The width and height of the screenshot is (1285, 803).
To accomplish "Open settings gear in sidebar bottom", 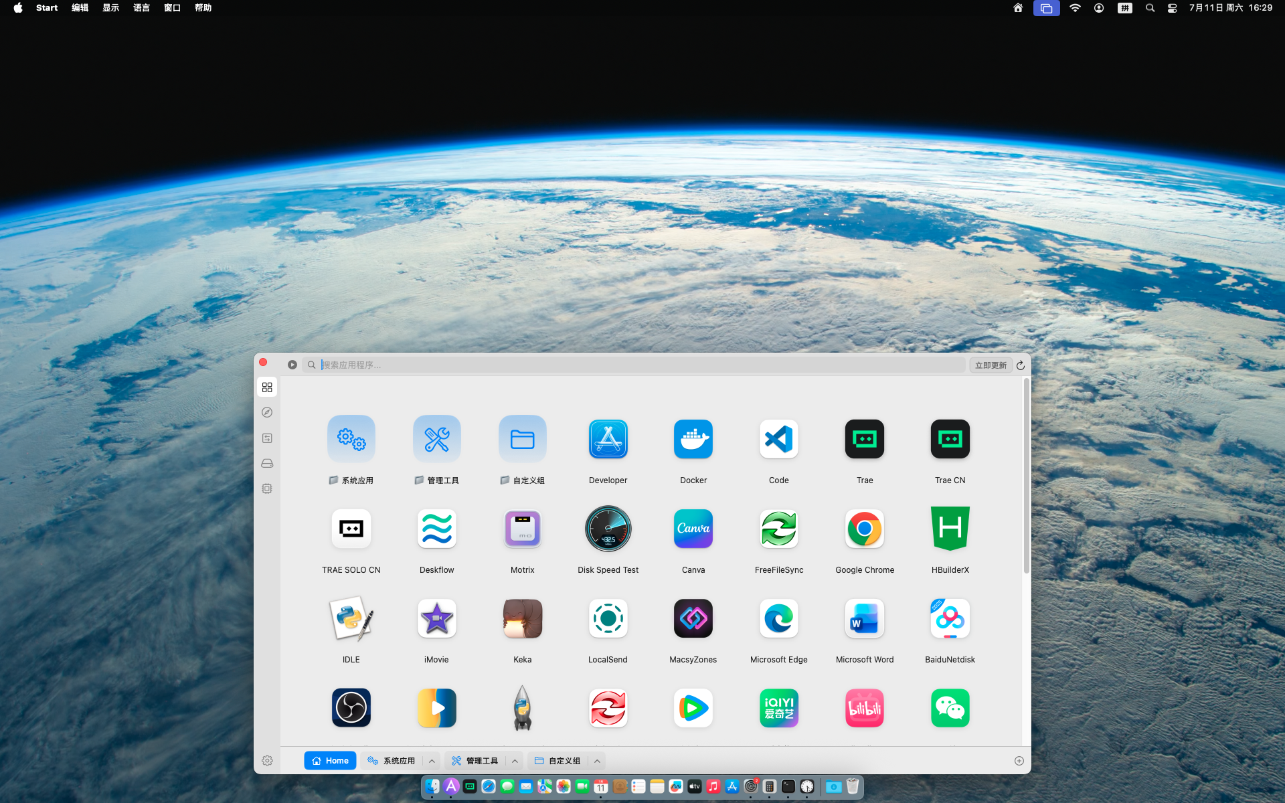I will tap(267, 761).
